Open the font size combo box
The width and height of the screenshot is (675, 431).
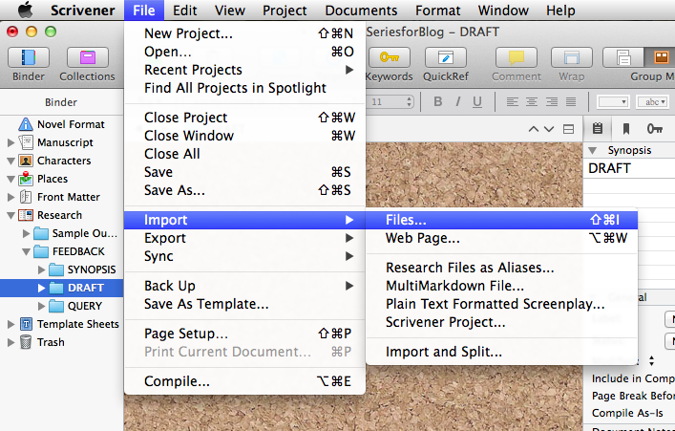pyautogui.click(x=390, y=102)
